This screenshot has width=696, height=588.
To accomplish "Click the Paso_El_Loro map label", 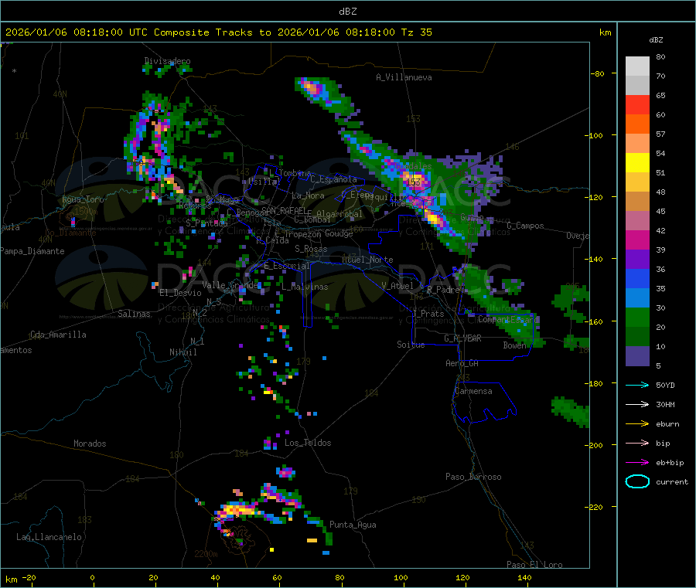I will tap(534, 565).
